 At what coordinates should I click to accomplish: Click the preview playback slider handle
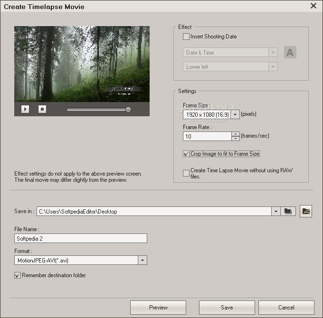tap(128, 110)
